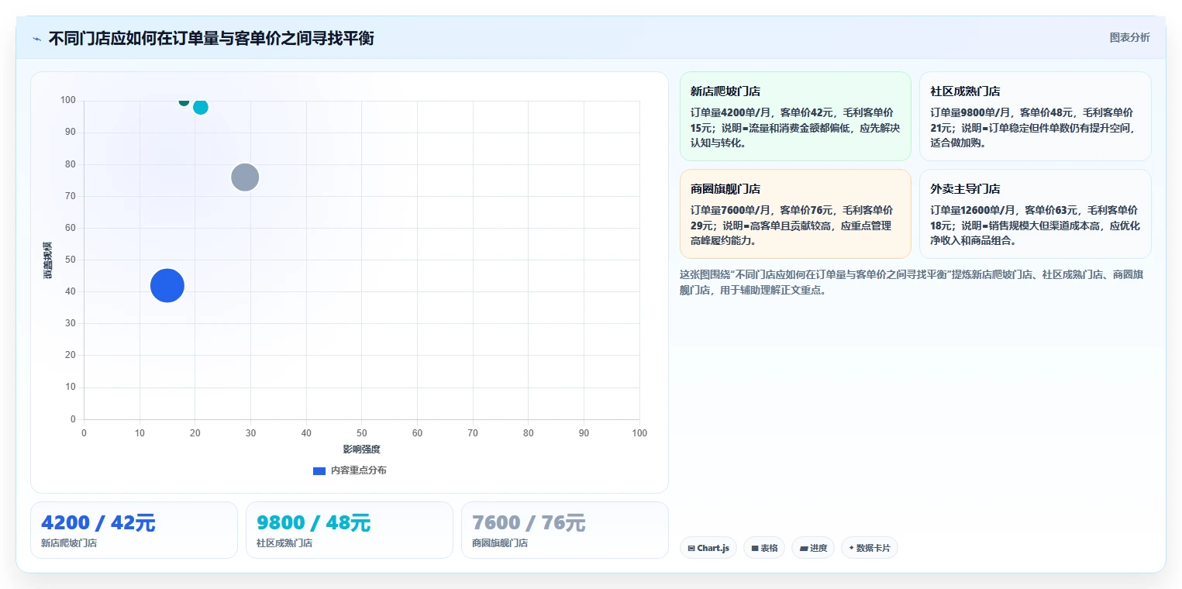
Task: Click the 数据卡片 tag
Action: [x=870, y=548]
